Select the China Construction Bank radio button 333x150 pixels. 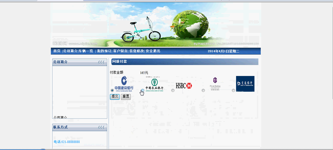[x=112, y=90]
